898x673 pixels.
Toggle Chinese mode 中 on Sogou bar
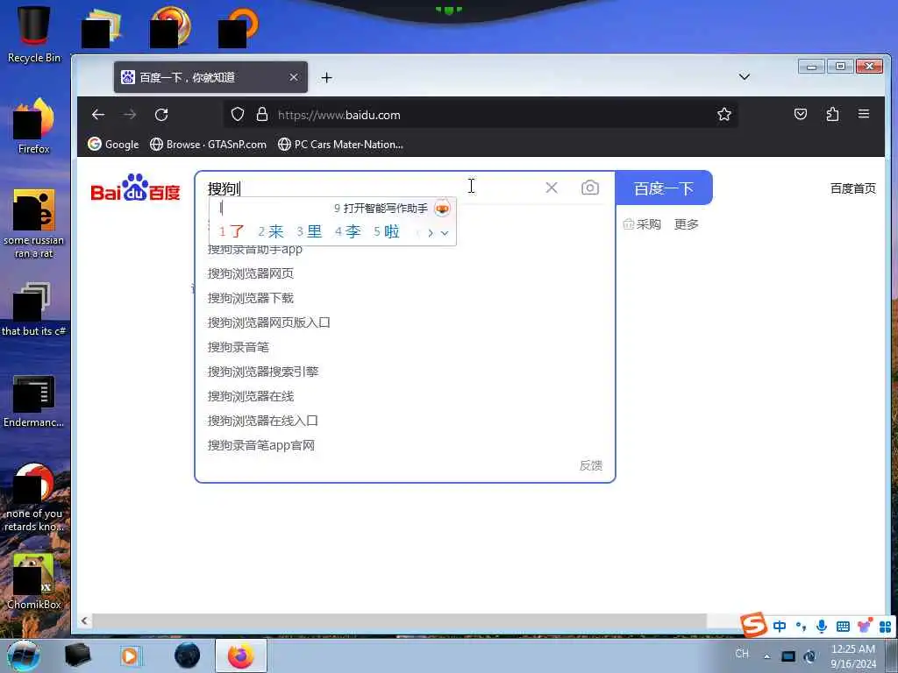[x=780, y=626]
